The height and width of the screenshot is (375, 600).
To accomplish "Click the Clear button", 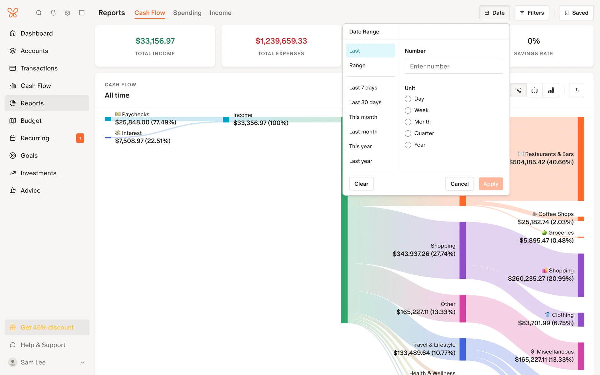I will point(361,184).
